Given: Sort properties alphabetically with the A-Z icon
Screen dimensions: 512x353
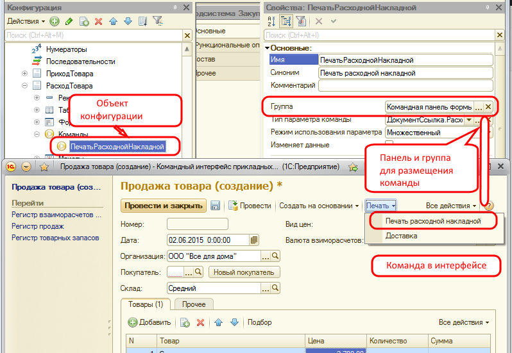Looking at the screenshot, I should pyautogui.click(x=271, y=22).
